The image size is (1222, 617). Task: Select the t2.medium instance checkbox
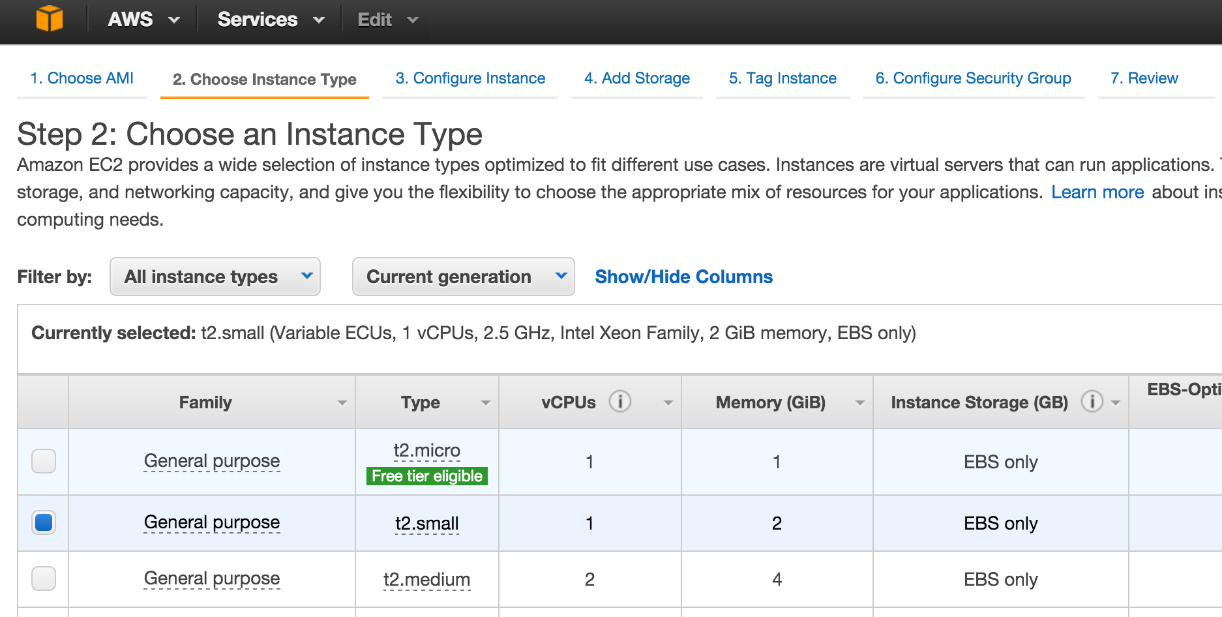(44, 579)
